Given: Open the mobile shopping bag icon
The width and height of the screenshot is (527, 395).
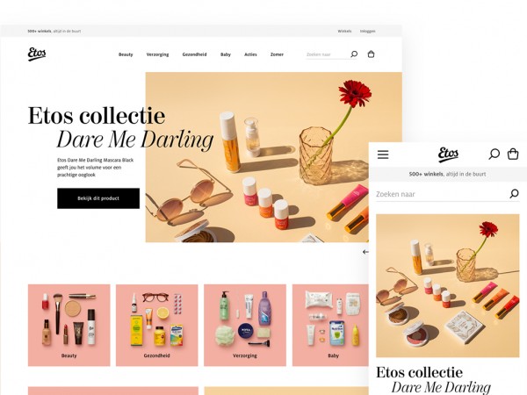Looking at the screenshot, I should 513,154.
